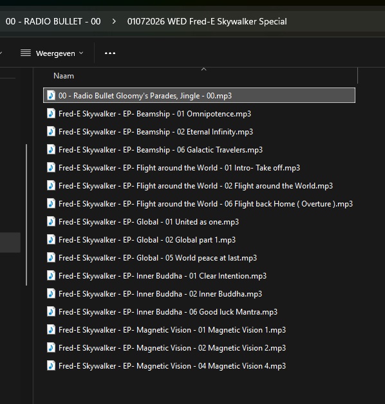Toggle sort direction arrow above Naam column
This screenshot has height=404, width=385.
[x=203, y=69]
